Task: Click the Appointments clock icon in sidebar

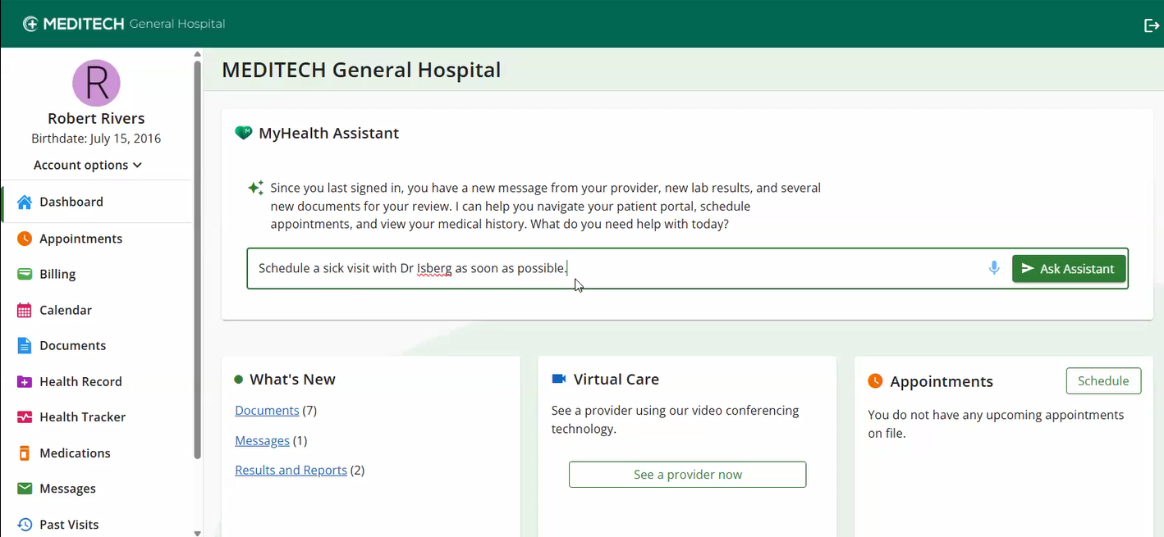Action: [25, 239]
